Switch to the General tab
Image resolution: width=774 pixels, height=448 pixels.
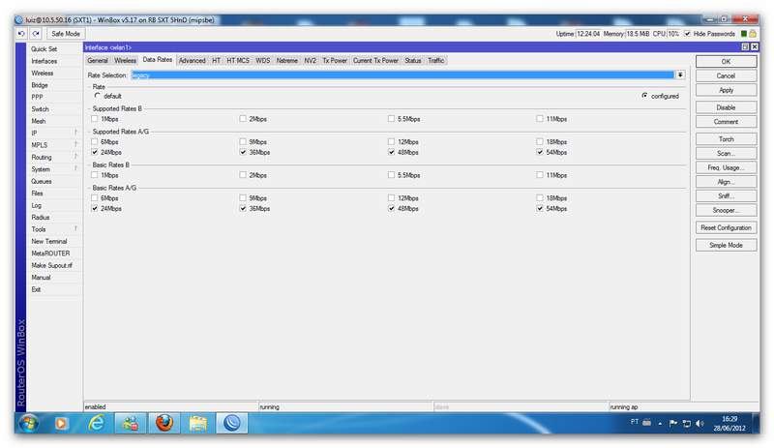click(98, 61)
